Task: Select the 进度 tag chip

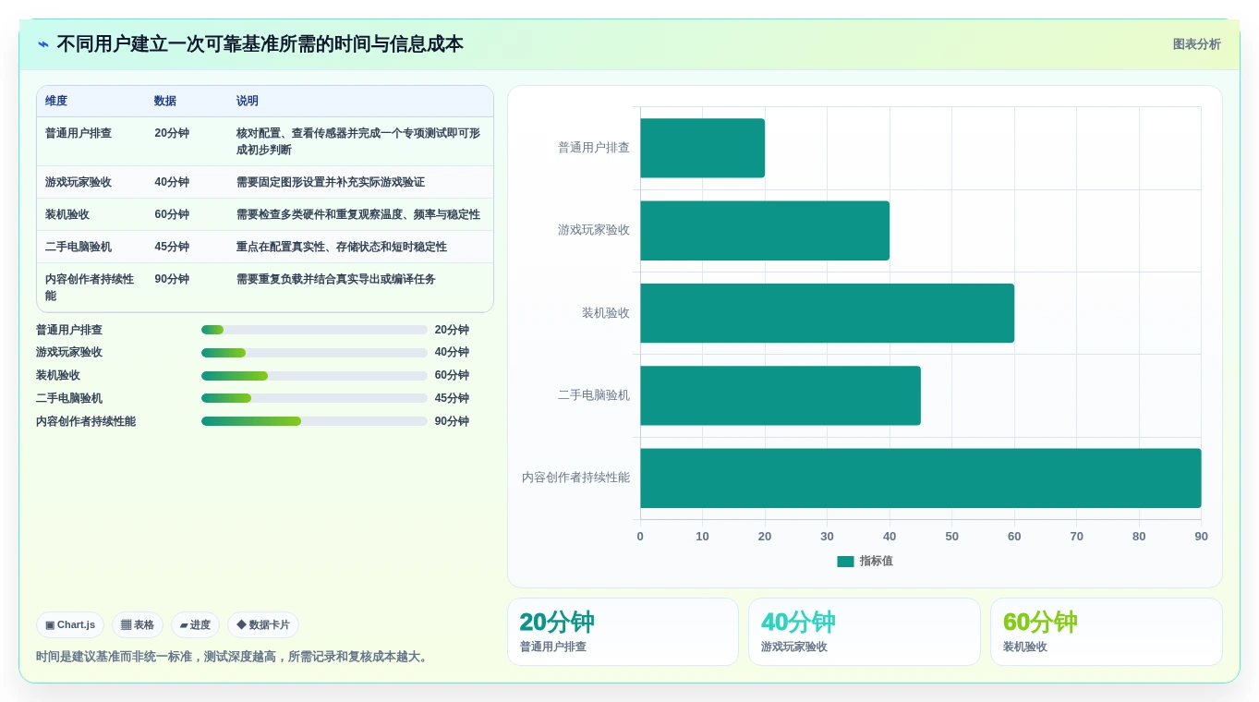Action: coord(195,625)
